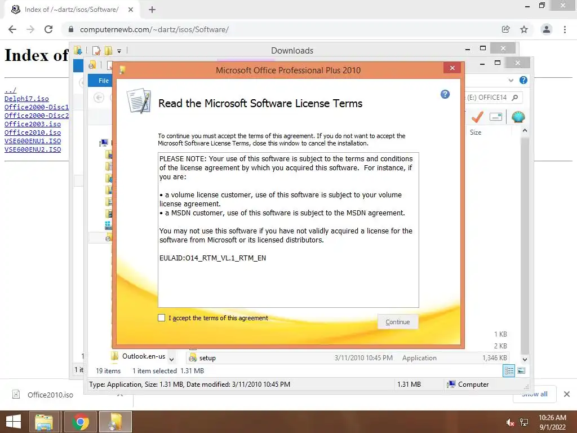
Task: Select the Computer node in navigation tree
Action: tap(104, 143)
